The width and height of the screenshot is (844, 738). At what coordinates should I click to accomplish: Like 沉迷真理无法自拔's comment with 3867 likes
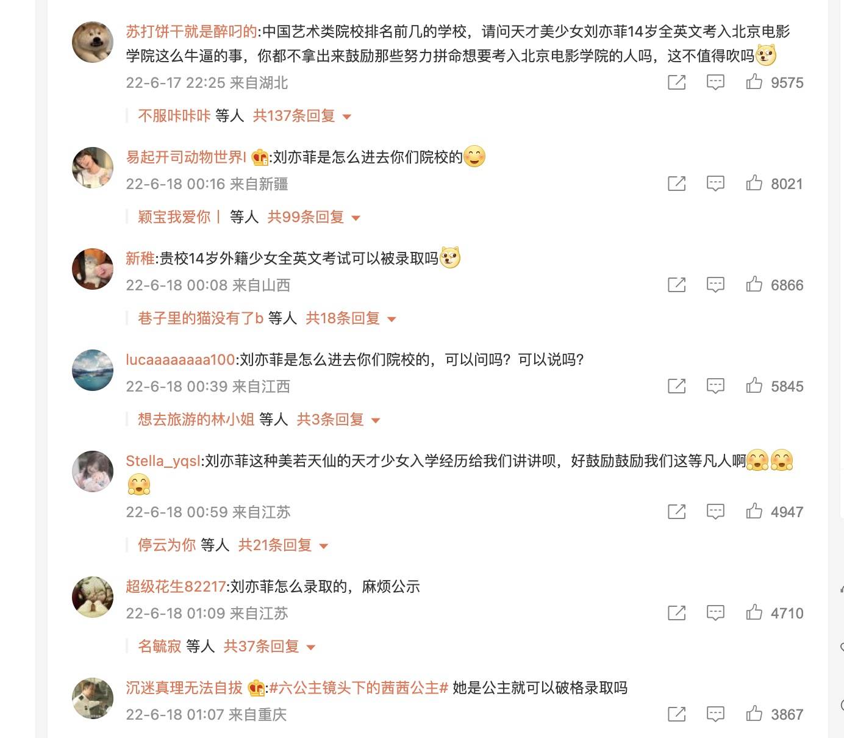coord(754,714)
